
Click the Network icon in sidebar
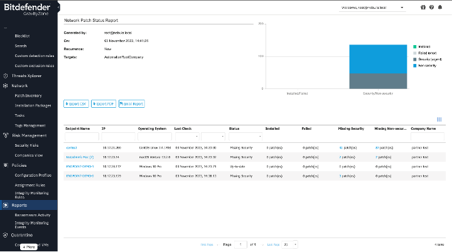point(6,85)
